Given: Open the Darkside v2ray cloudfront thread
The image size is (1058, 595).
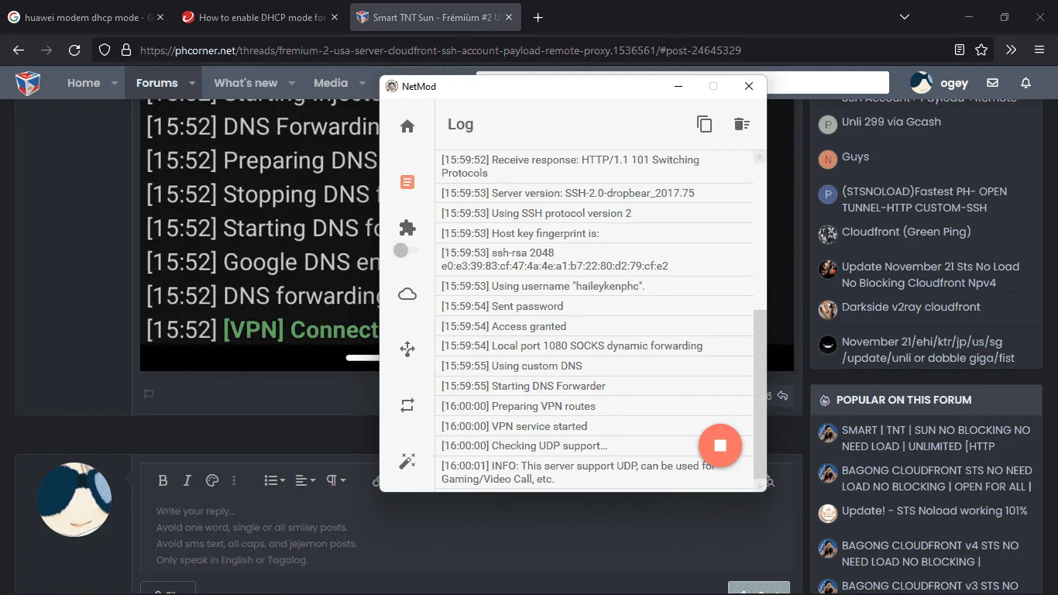Looking at the screenshot, I should 911,307.
